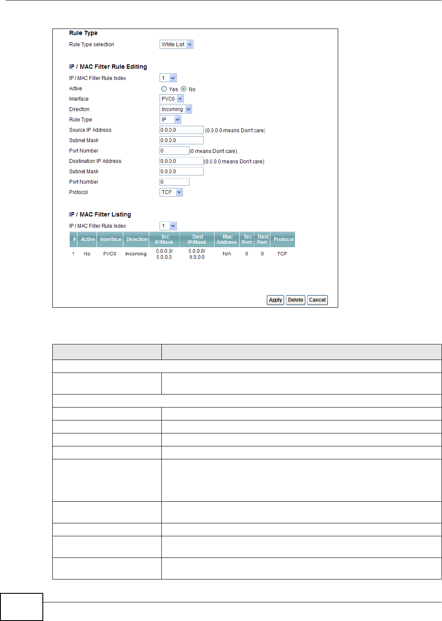Viewport: 442px width, 621px height.
Task: Click the 'IP / MAC Filter Rule Editing' heading
Action: 108,67
